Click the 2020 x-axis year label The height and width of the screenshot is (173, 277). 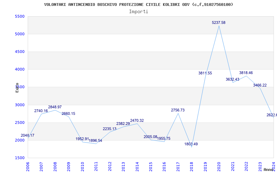pos(219,167)
